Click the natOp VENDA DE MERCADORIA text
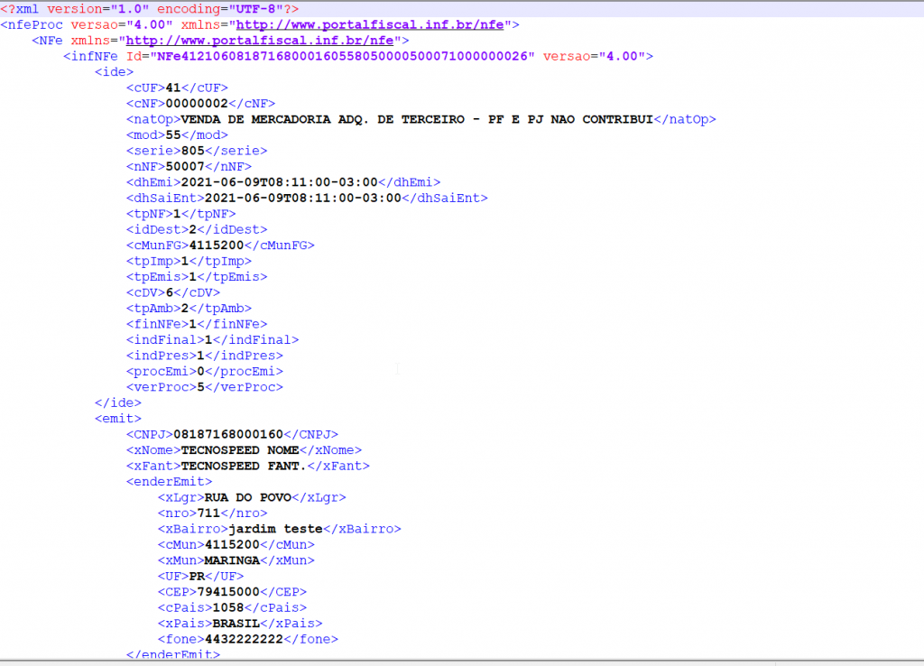Image resolution: width=924 pixels, height=666 pixels. coord(417,120)
